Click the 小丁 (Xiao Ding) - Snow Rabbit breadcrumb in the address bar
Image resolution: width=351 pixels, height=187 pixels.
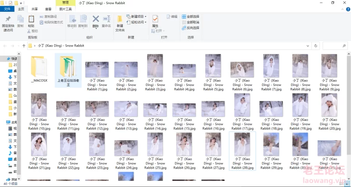tap(61, 46)
